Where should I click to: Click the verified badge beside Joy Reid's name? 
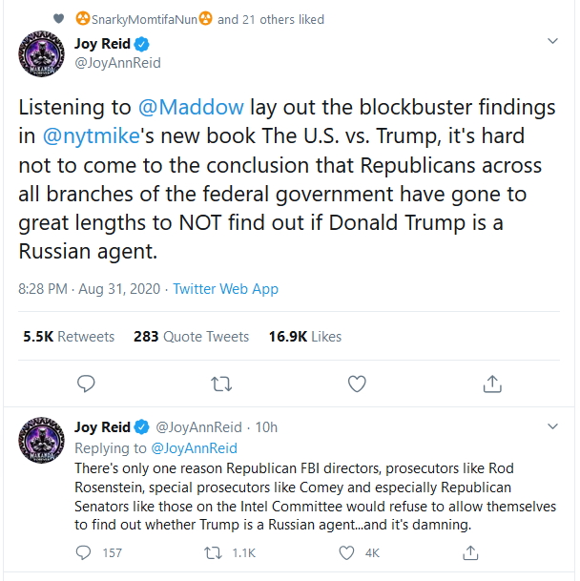tap(141, 44)
